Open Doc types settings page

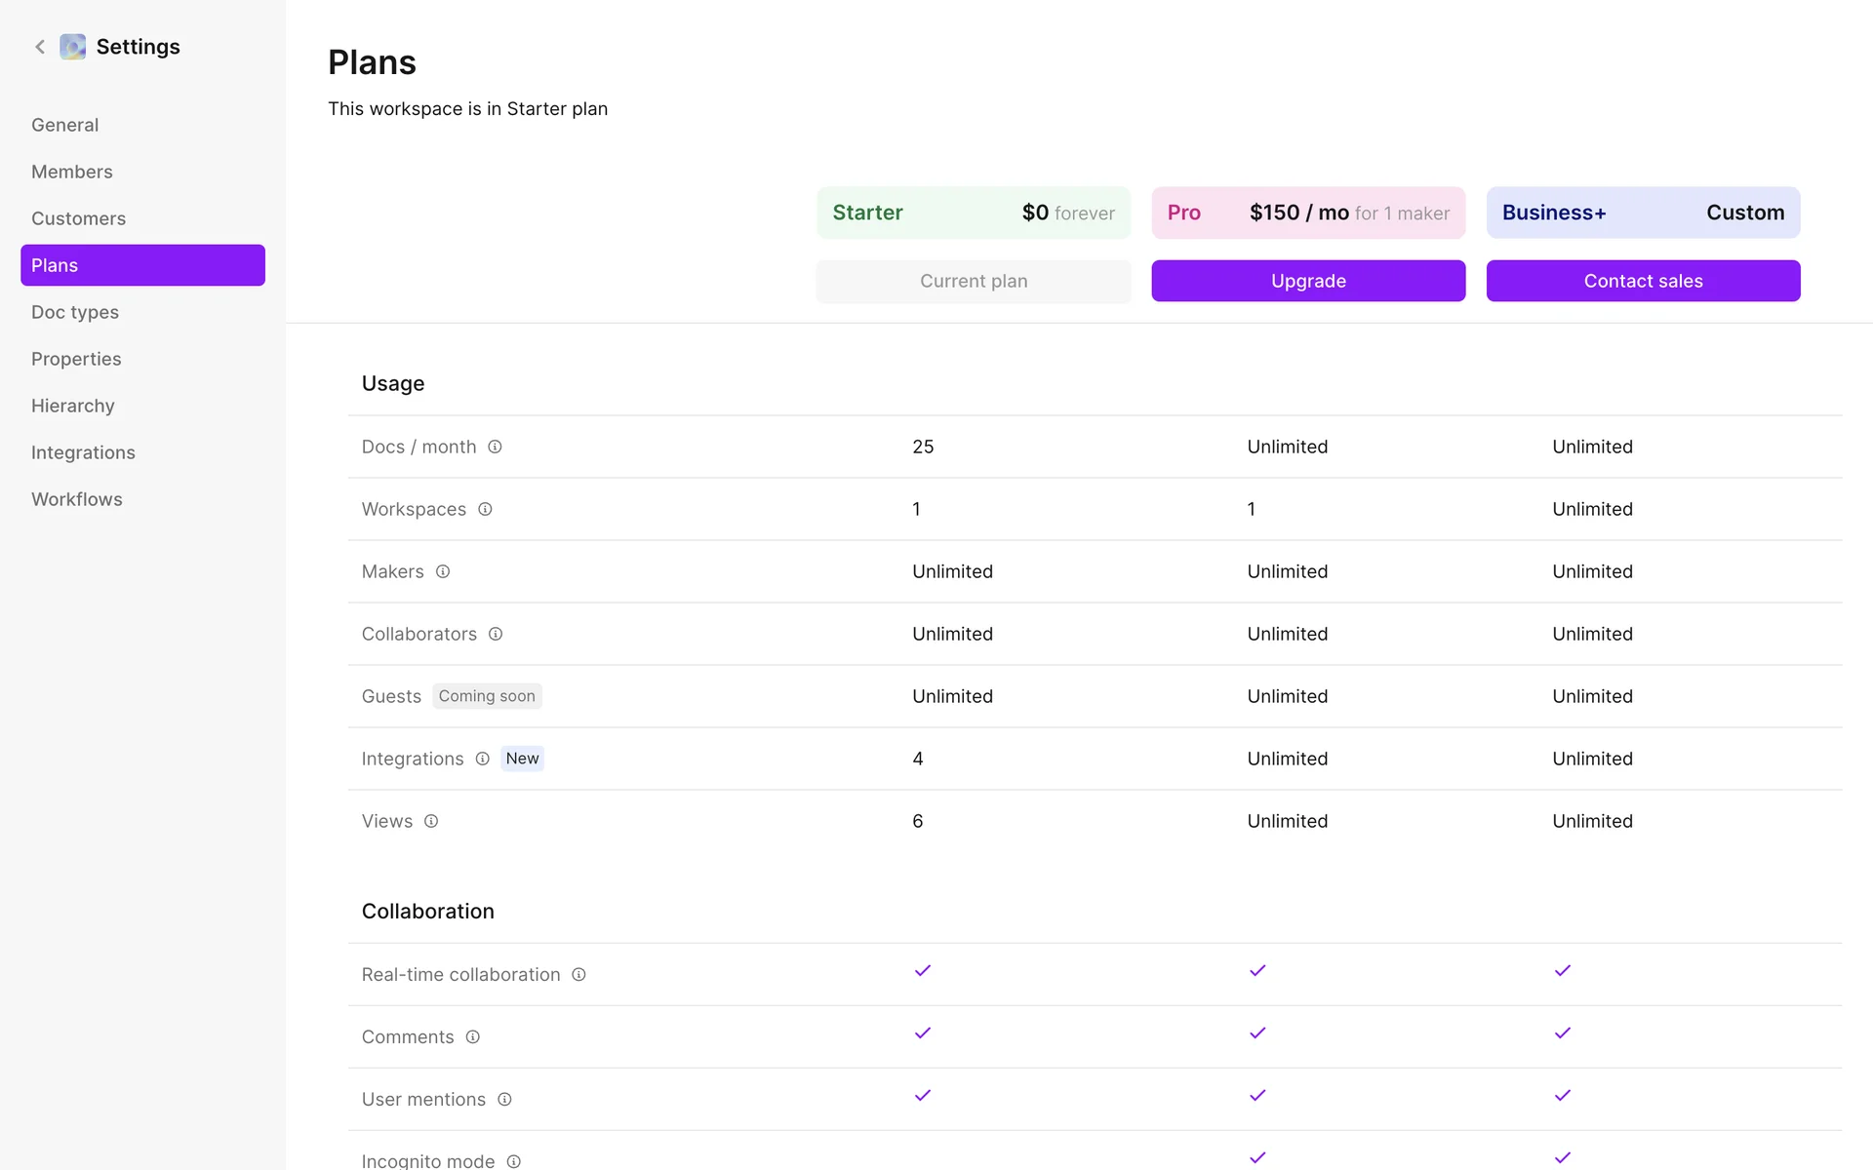click(x=74, y=312)
